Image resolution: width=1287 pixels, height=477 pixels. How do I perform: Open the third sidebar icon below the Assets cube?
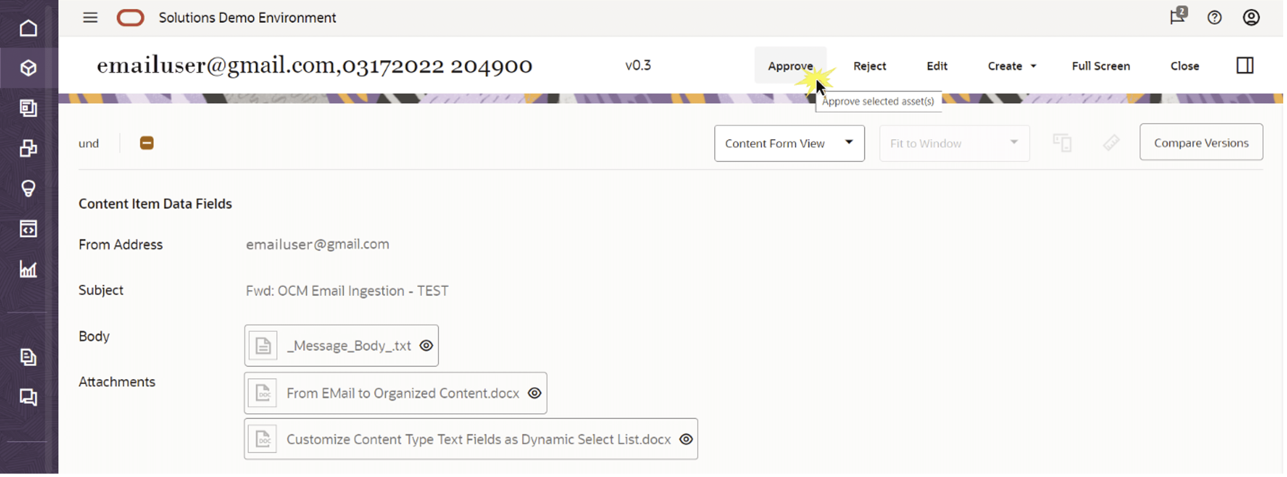click(x=29, y=108)
